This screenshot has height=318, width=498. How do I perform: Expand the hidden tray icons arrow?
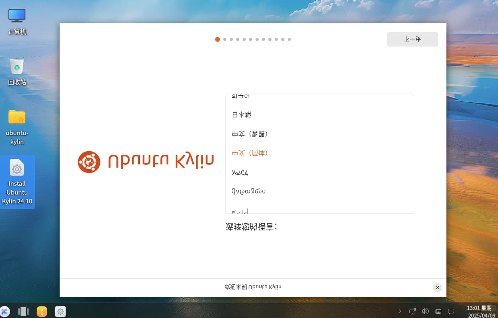(400, 311)
